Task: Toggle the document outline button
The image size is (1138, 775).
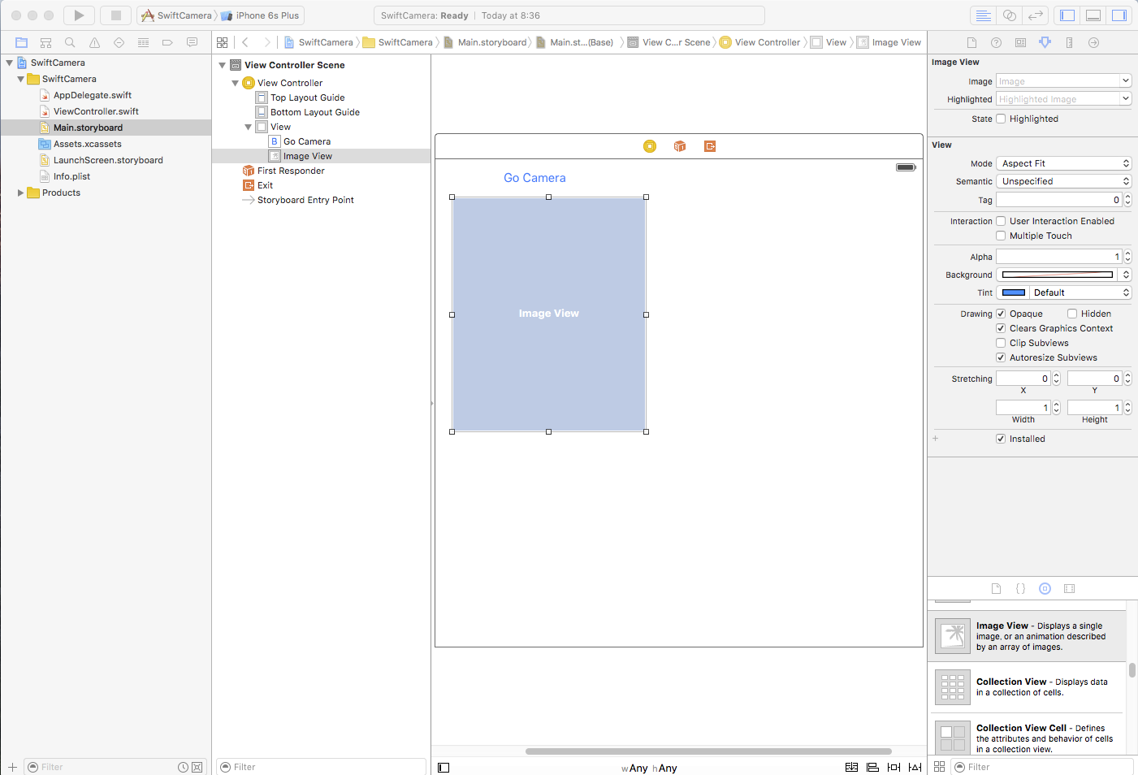Action: (444, 768)
